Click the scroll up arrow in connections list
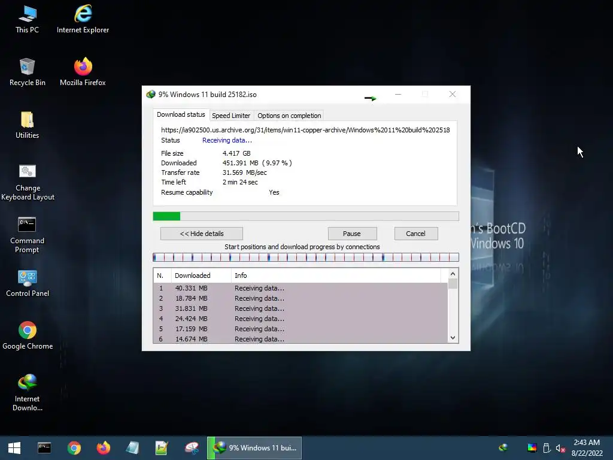613x460 pixels. point(453,274)
